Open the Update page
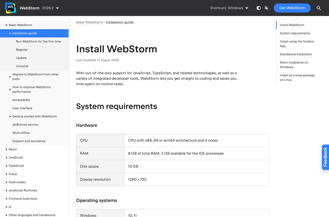 (21, 58)
